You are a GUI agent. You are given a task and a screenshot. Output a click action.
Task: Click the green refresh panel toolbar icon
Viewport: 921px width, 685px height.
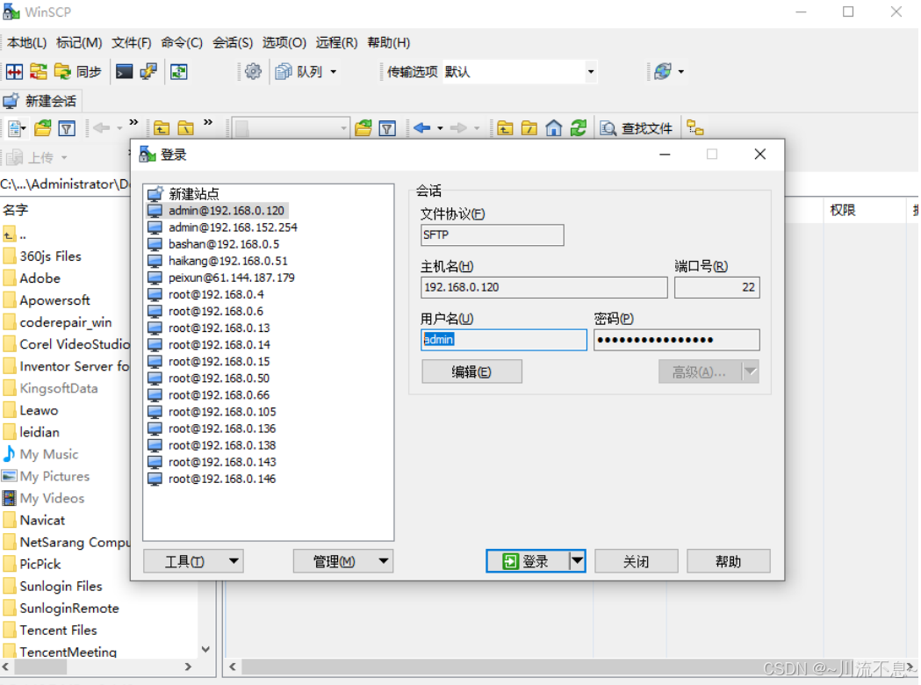pos(178,72)
